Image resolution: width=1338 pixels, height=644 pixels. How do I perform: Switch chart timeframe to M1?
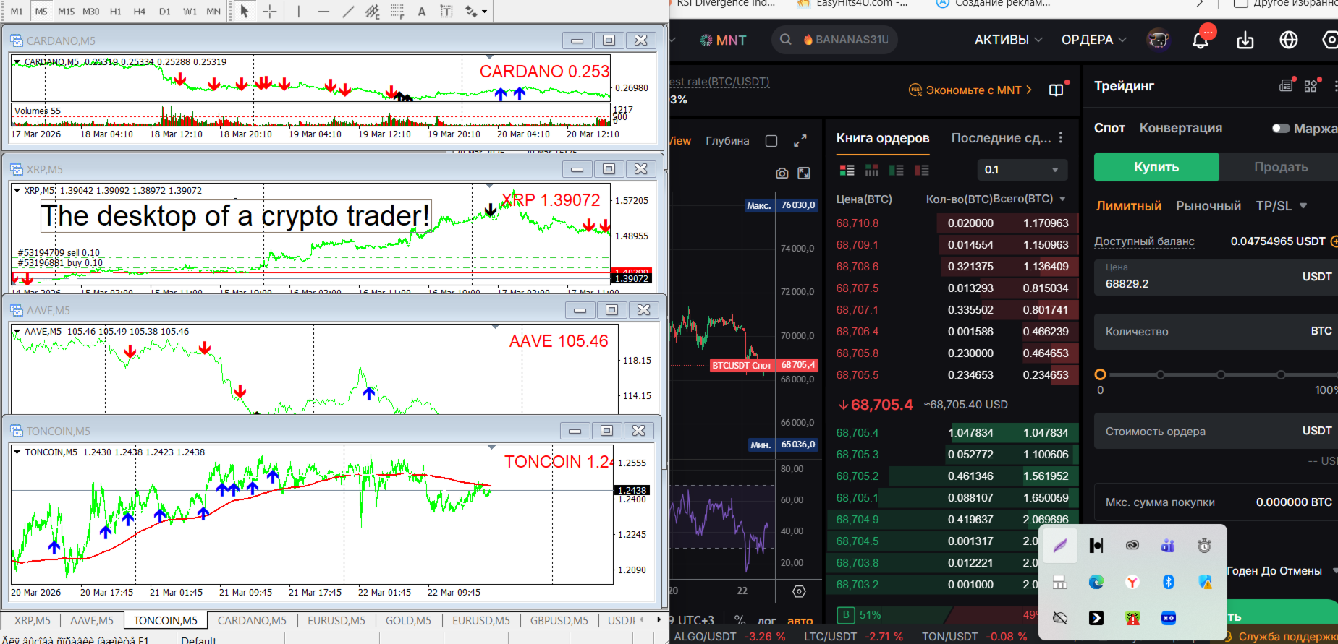point(17,11)
